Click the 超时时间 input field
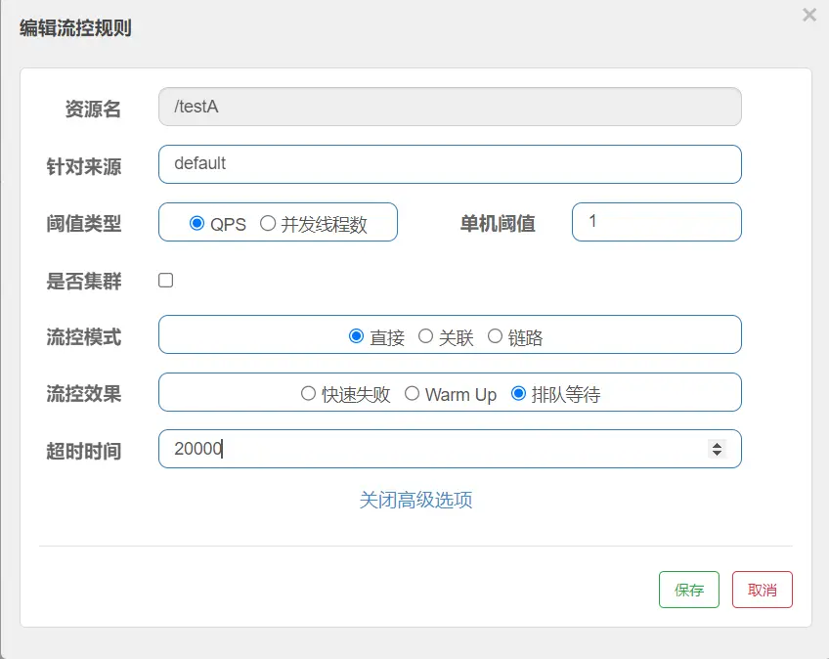This screenshot has width=829, height=659. pyautogui.click(x=450, y=449)
